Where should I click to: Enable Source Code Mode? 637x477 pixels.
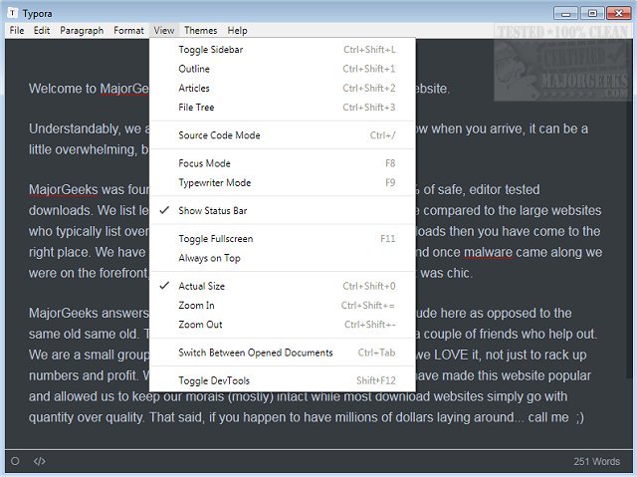click(283, 135)
